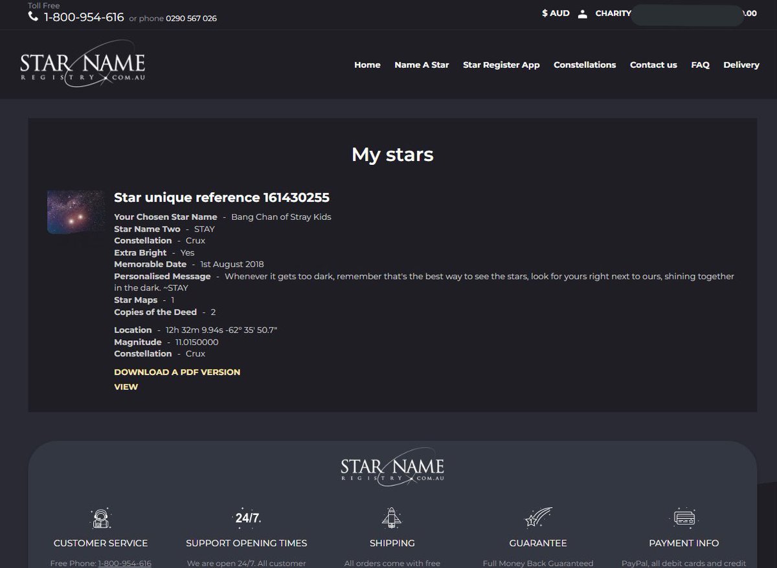Screen dimensions: 777x568
Task: Click the star name Bang Chan of Stray Kids
Action: pyautogui.click(x=281, y=217)
